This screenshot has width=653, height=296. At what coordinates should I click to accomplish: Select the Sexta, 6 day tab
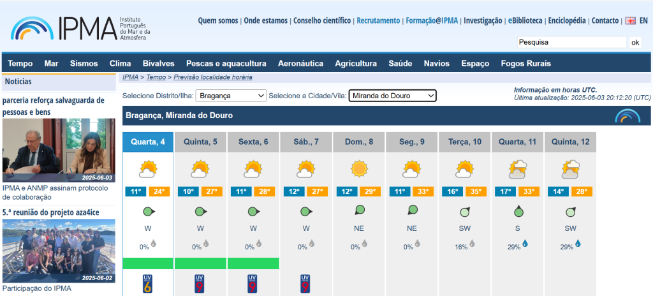[253, 142]
